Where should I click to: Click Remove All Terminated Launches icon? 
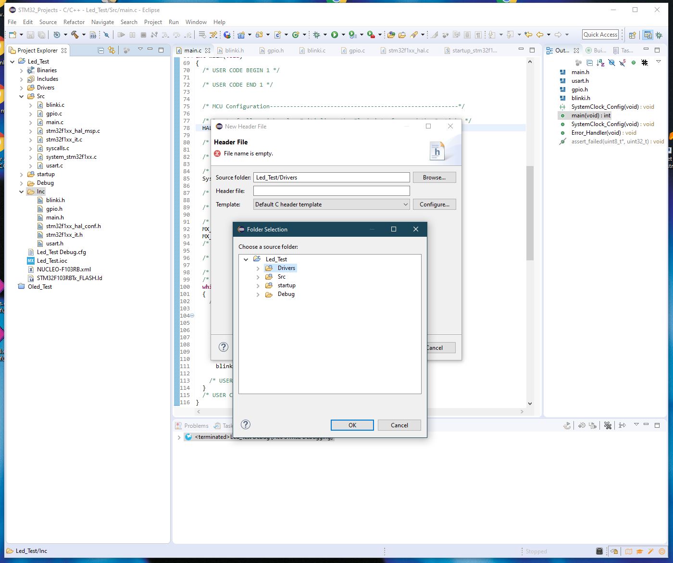coord(608,425)
